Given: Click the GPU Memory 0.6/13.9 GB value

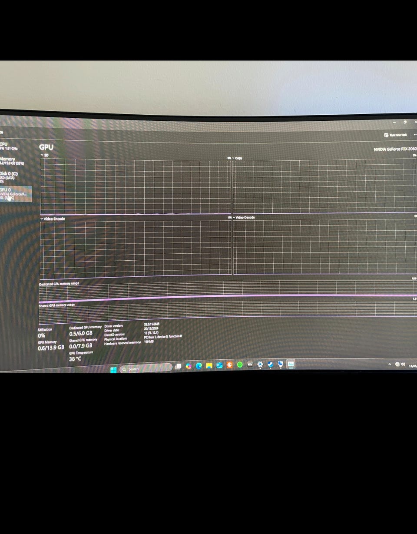Looking at the screenshot, I should (x=51, y=347).
